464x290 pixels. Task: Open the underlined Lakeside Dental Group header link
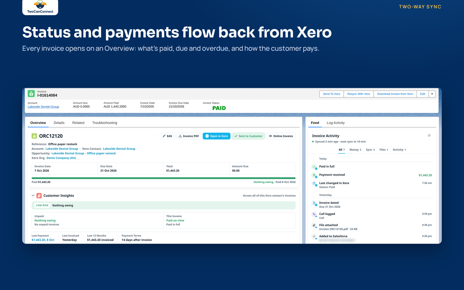(x=43, y=107)
